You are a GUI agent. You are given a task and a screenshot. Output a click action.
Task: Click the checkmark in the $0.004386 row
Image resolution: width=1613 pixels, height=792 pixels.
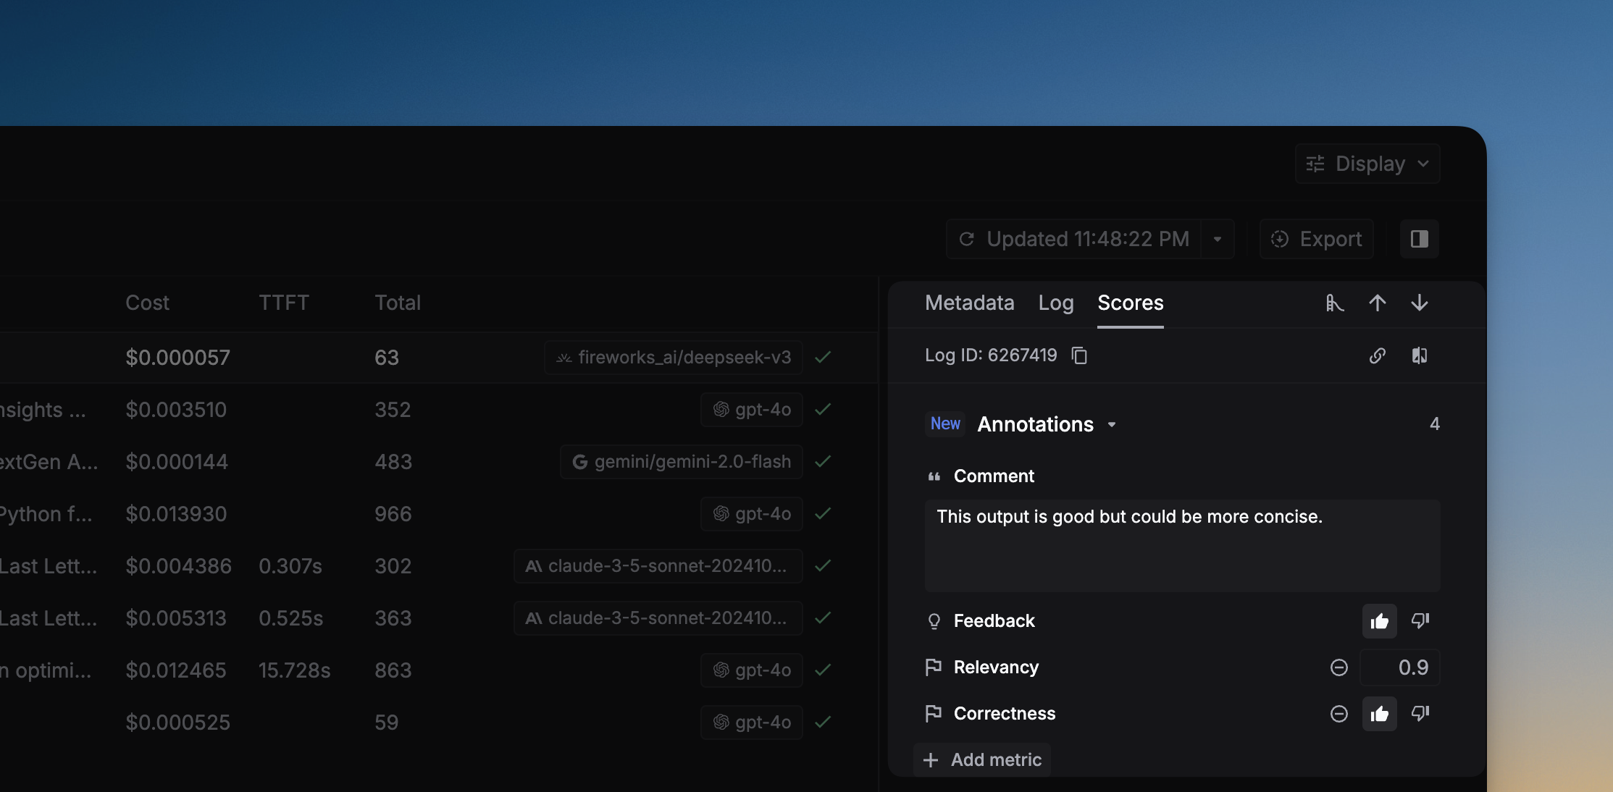[823, 565]
